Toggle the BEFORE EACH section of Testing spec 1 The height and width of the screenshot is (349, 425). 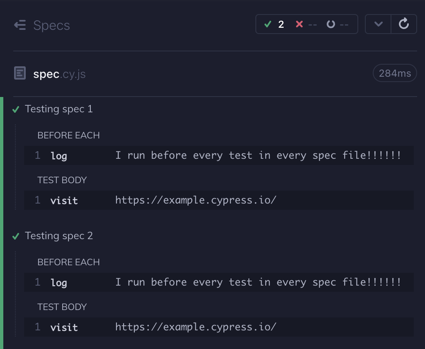coord(68,135)
